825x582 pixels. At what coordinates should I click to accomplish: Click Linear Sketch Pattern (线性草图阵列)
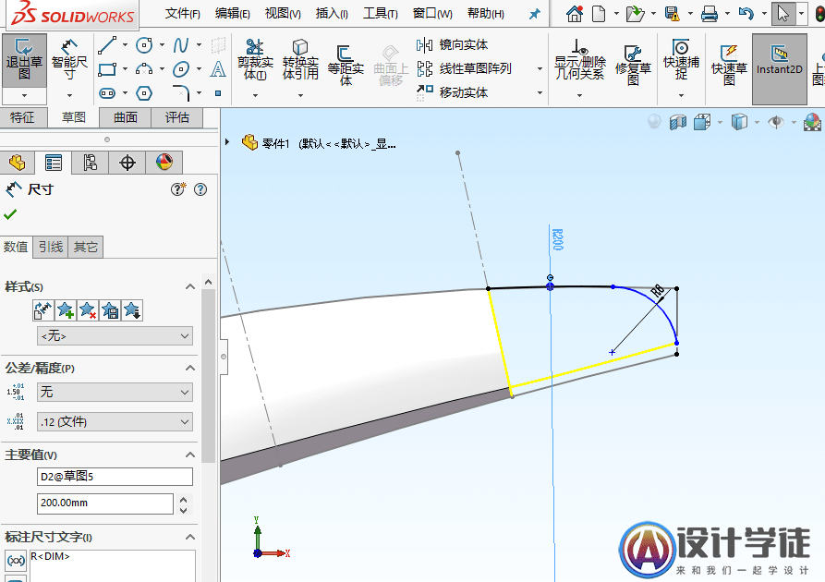(x=464, y=68)
